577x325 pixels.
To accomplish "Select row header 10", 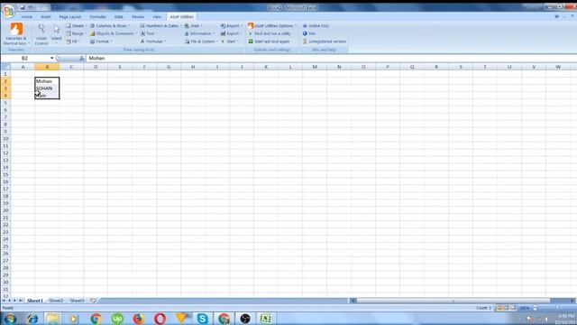I will (5, 139).
